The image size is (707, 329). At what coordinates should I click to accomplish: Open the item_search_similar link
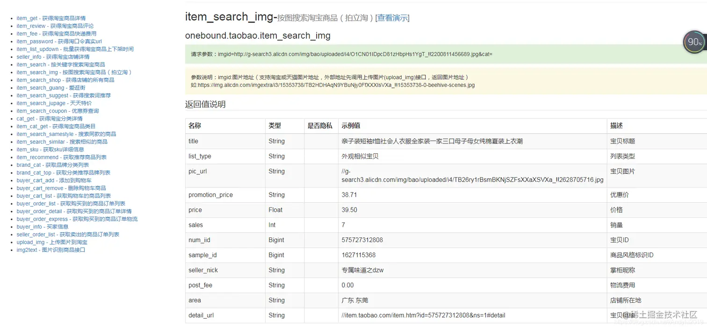pos(62,142)
